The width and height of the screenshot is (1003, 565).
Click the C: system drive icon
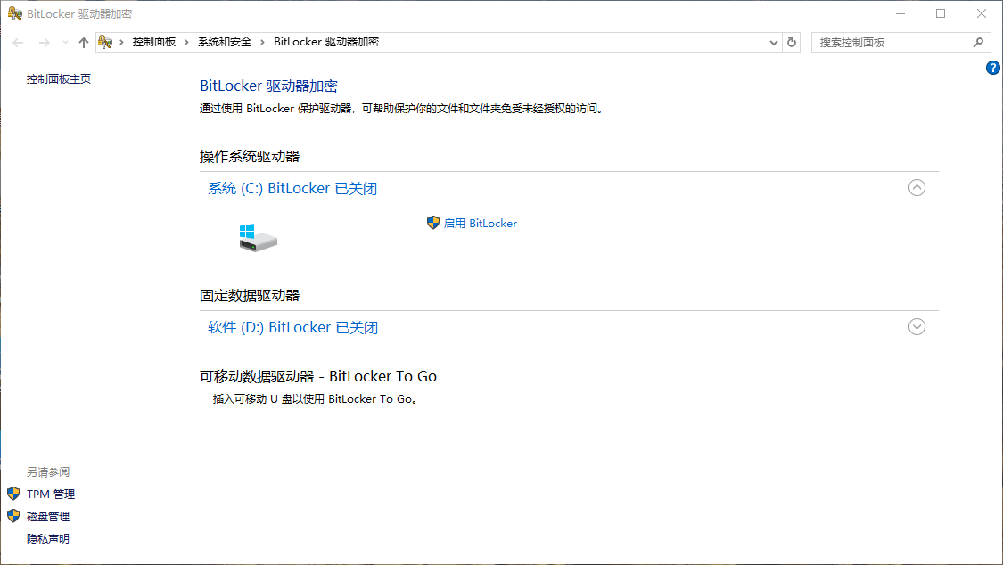click(258, 238)
